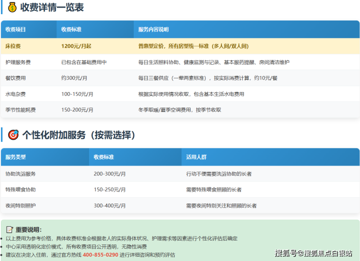
Task: Select the 水电杂费 row label
Action: coord(16,94)
